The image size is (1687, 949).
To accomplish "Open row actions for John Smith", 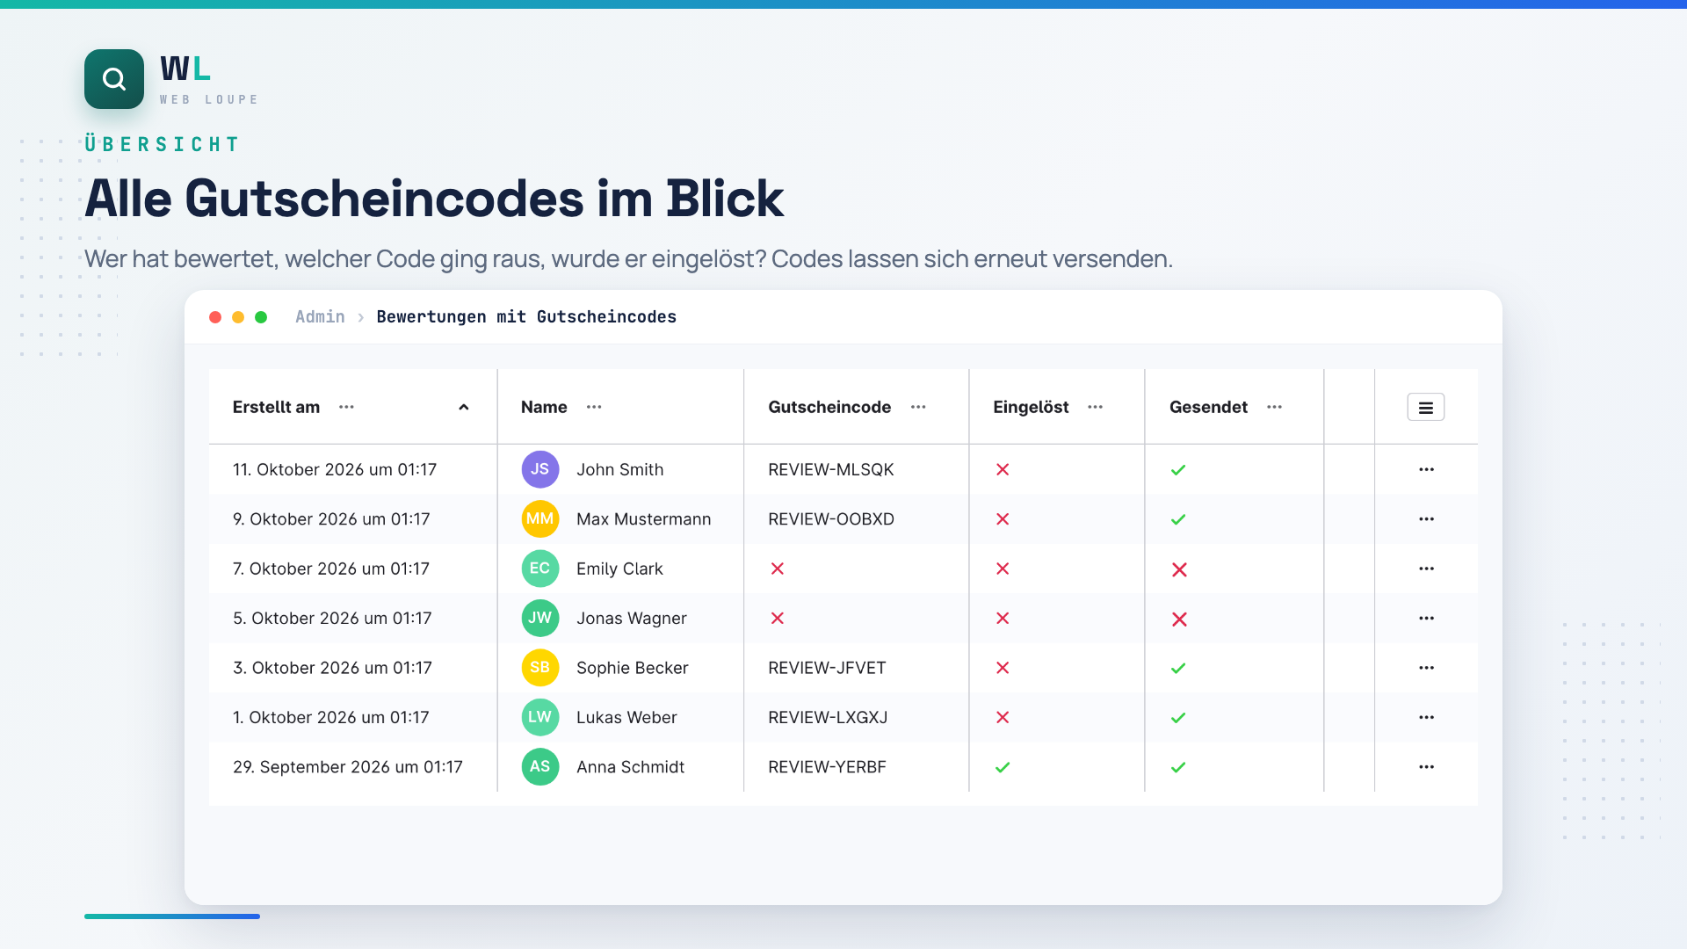I will pyautogui.click(x=1426, y=469).
